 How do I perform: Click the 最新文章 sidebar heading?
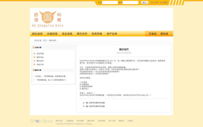tap(38, 70)
